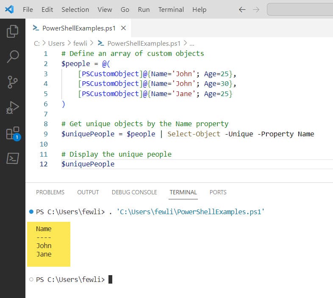This screenshot has height=298, width=333.
Task: Click line number 2 in gutter
Action: tap(46, 63)
